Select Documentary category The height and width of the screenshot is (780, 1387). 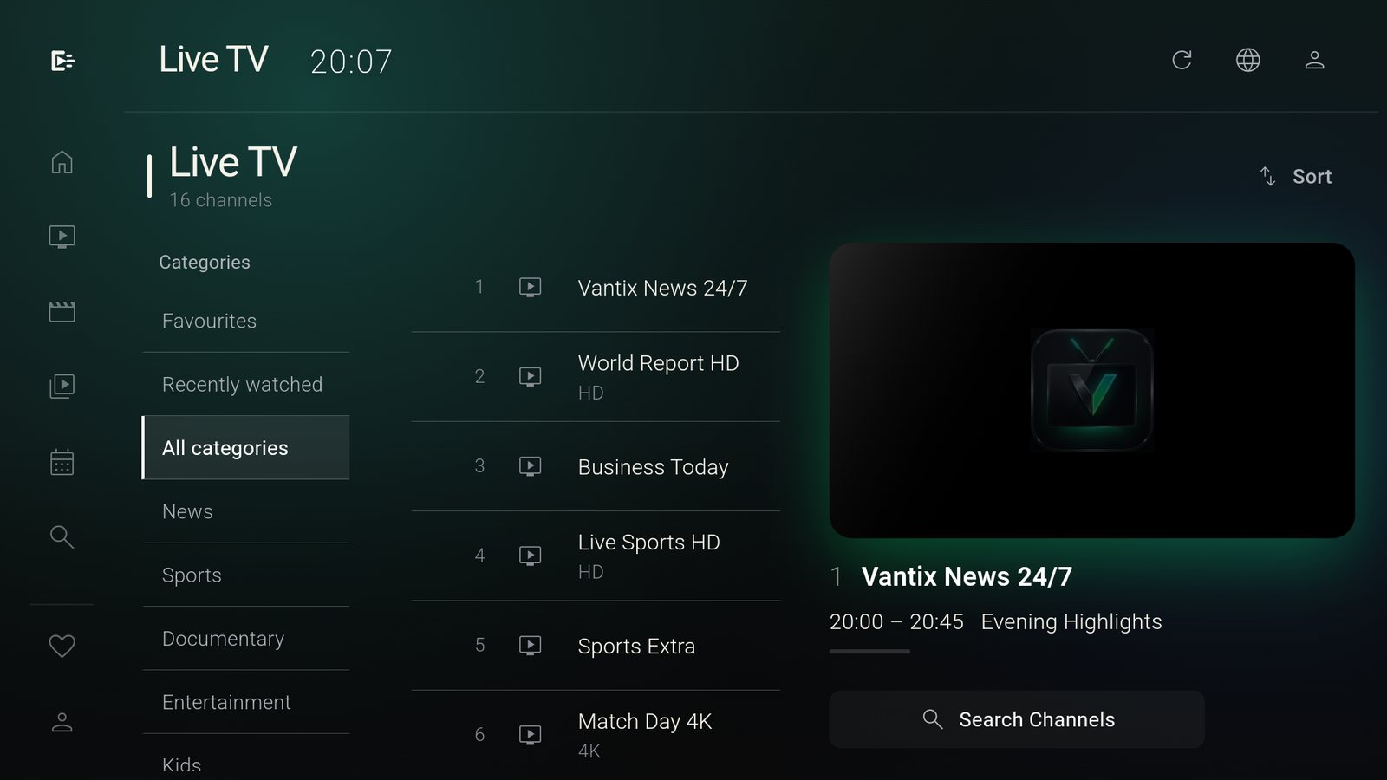coord(246,639)
